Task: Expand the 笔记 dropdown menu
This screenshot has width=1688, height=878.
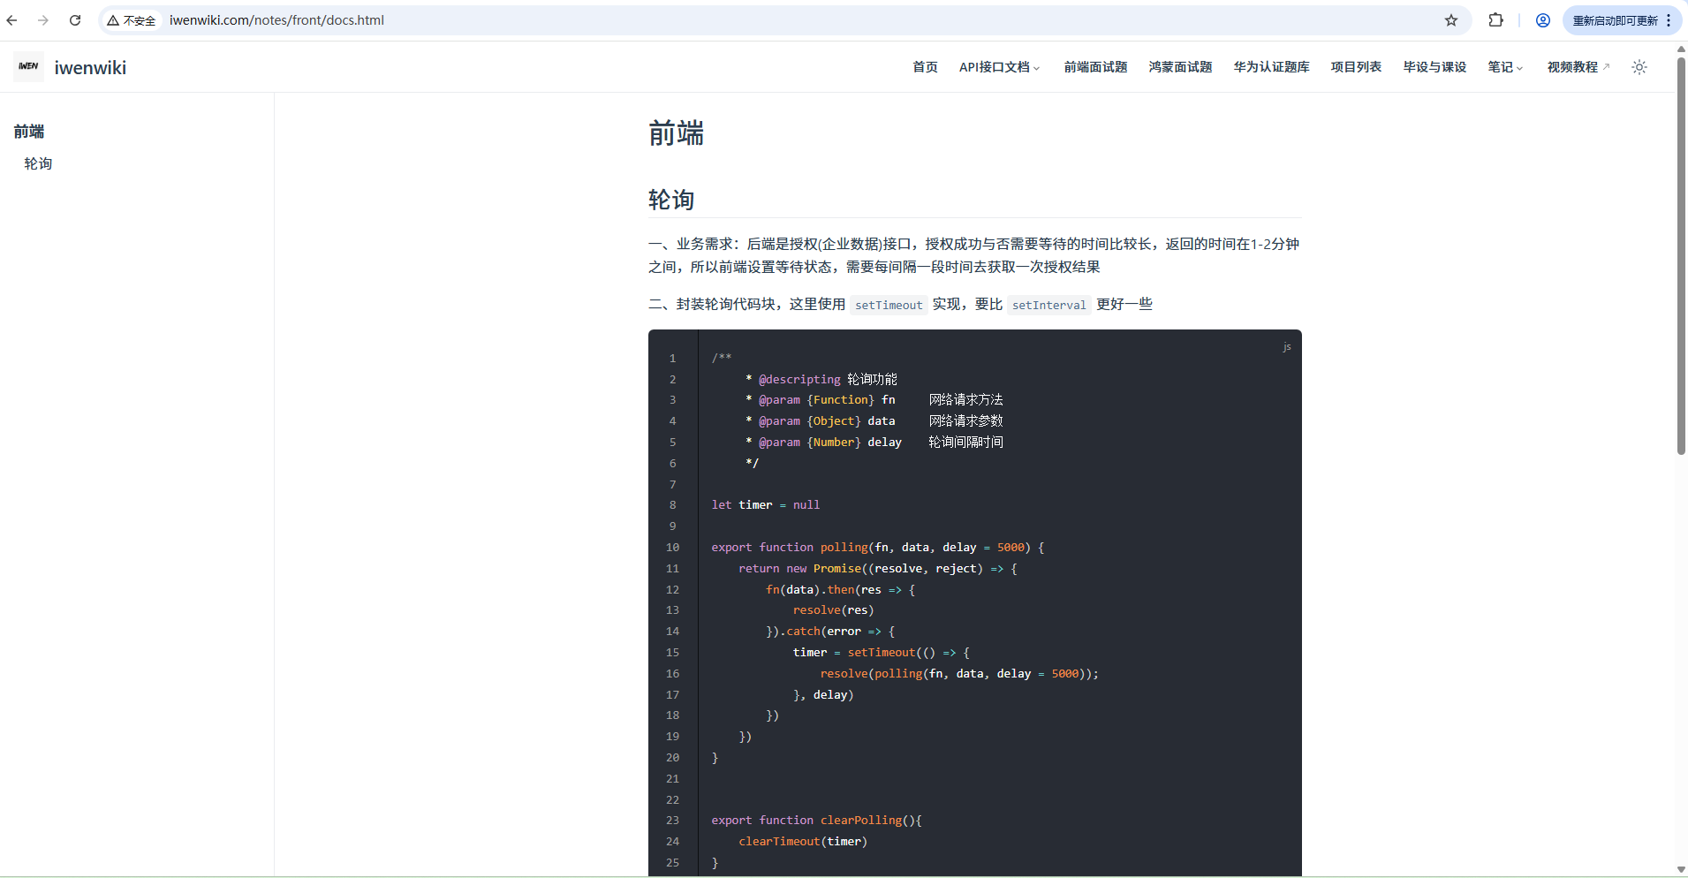Action: pos(1506,67)
